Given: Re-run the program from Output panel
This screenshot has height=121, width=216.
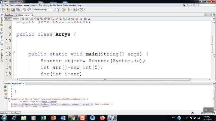Looking at the screenshot, I should 6,87.
